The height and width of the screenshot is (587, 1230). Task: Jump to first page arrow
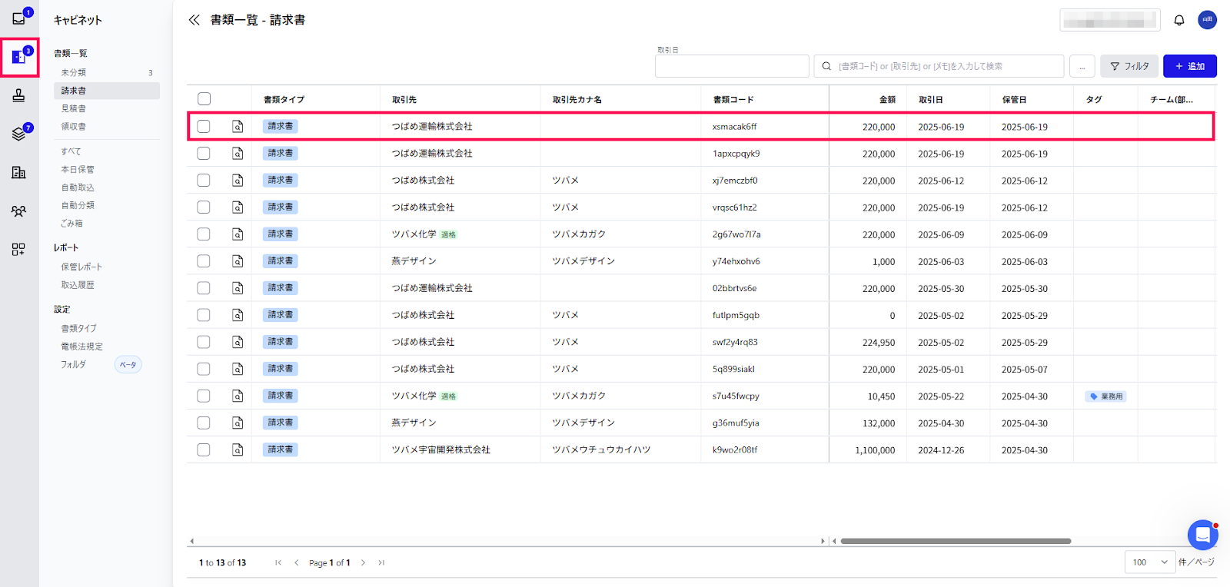pyautogui.click(x=278, y=563)
